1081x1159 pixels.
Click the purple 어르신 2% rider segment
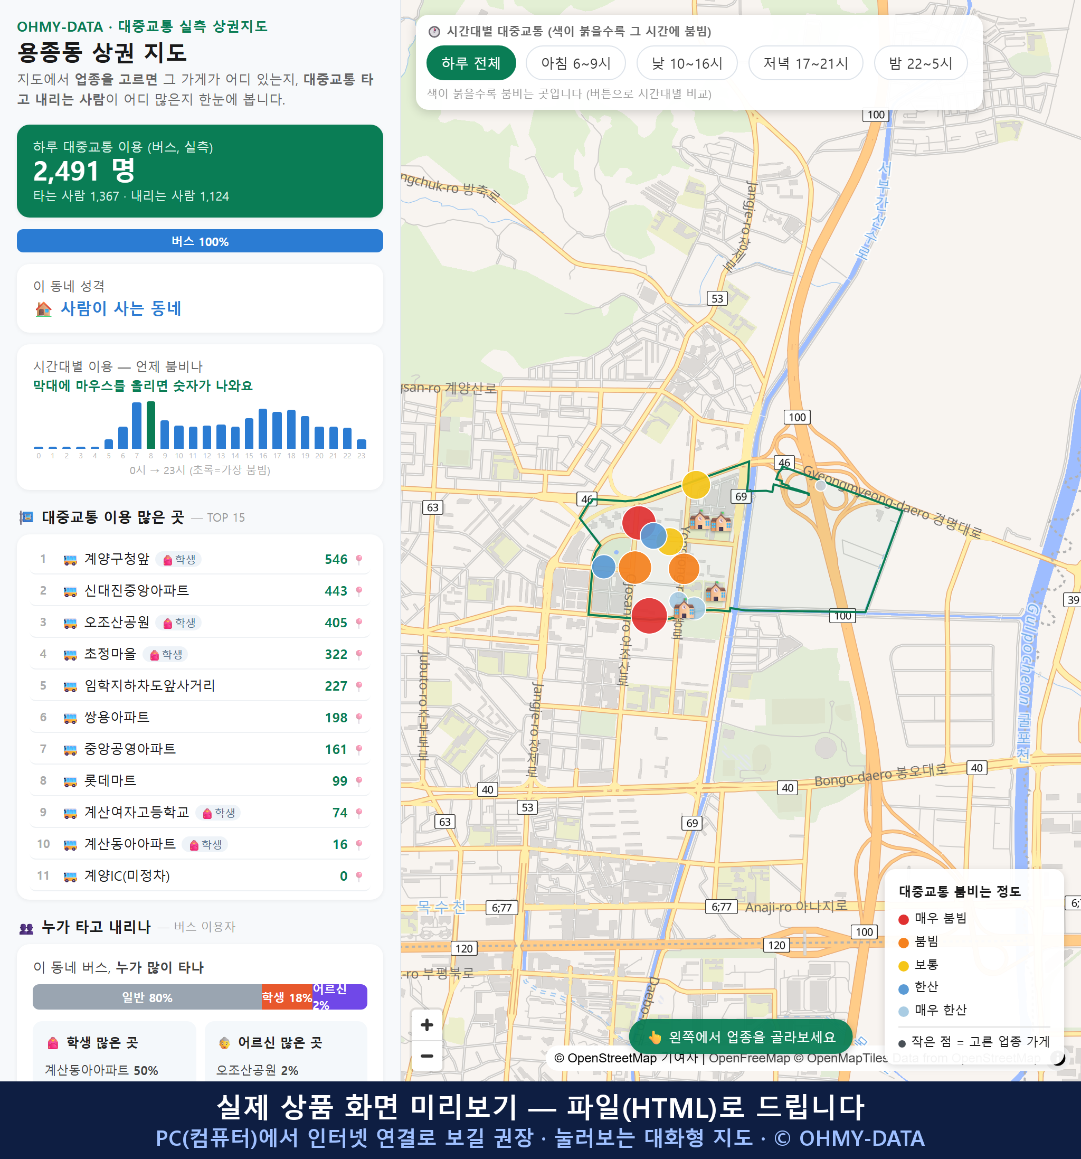(x=340, y=997)
